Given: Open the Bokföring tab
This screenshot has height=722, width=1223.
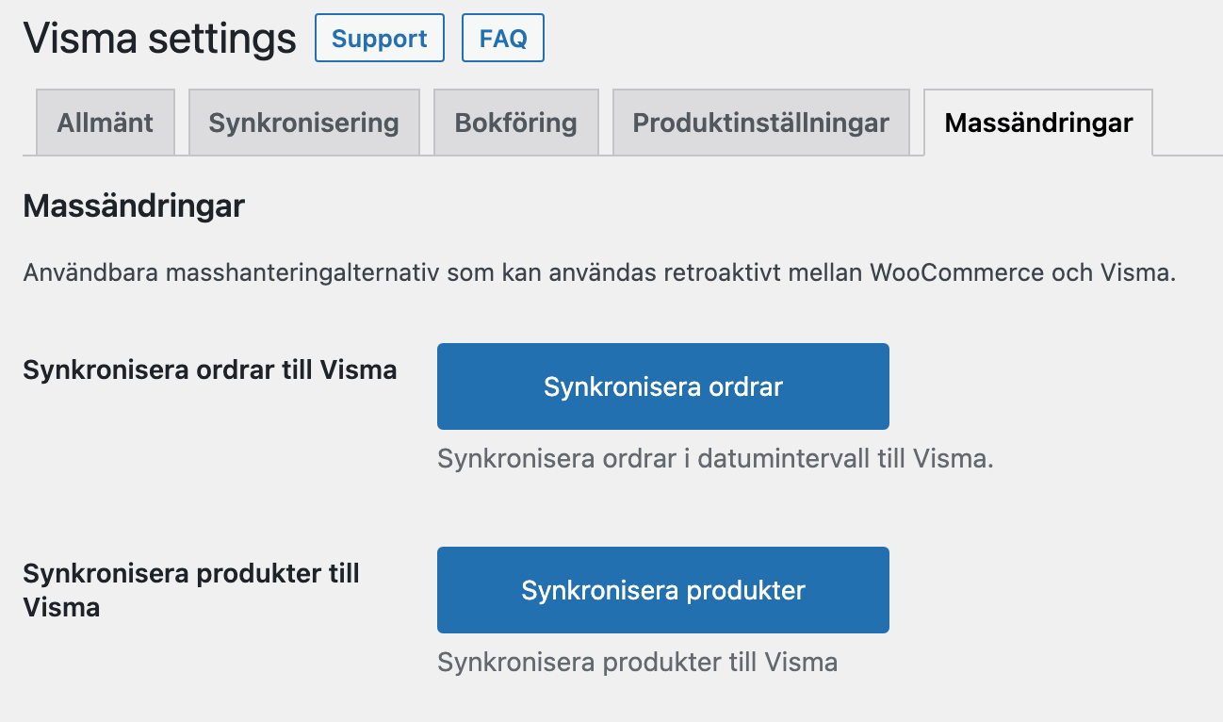Looking at the screenshot, I should 515,123.
